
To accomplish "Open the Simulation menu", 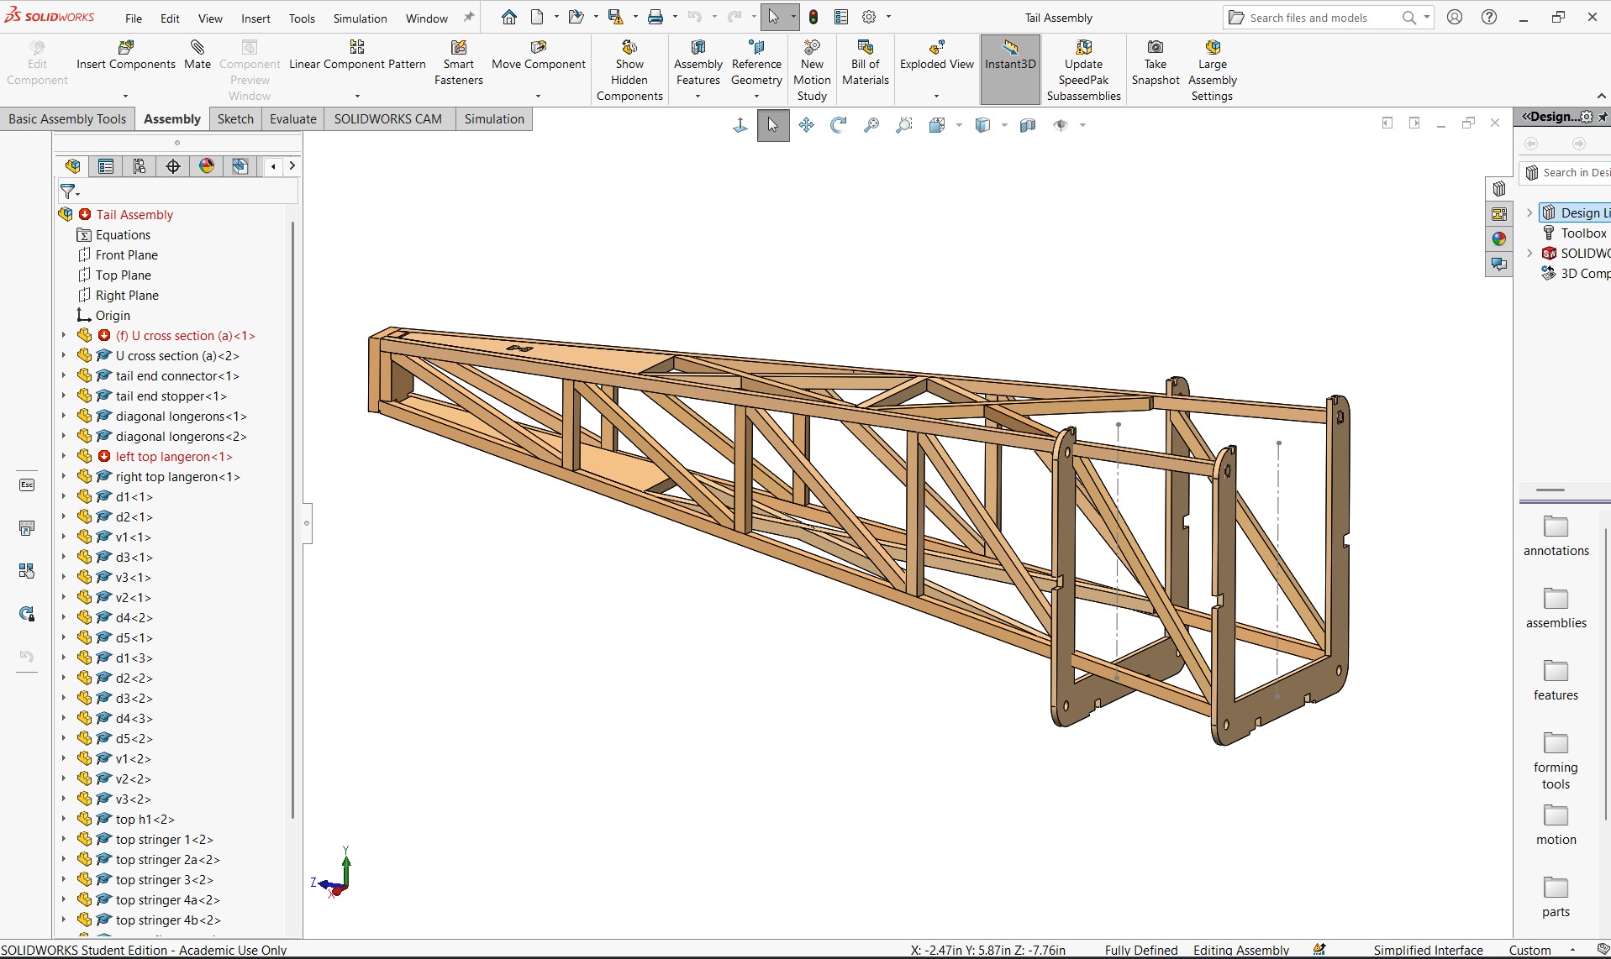I will click(360, 18).
